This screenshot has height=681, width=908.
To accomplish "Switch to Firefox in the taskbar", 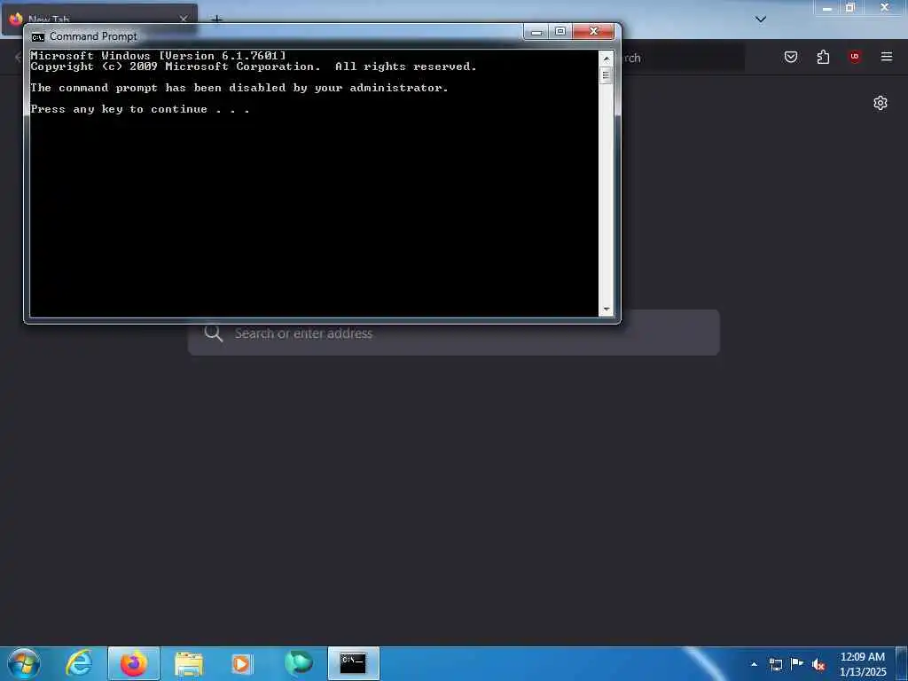I will 133,663.
